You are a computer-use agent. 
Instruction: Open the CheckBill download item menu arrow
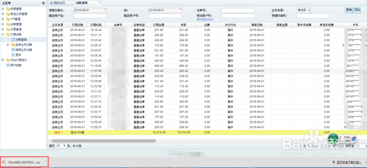pyautogui.click(x=46, y=162)
